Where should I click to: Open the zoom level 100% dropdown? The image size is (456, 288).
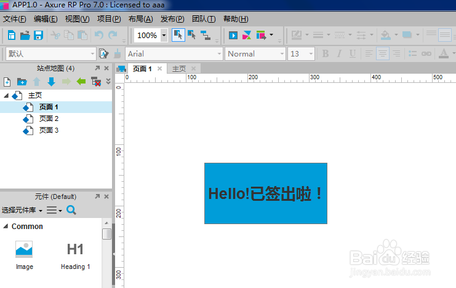(164, 36)
